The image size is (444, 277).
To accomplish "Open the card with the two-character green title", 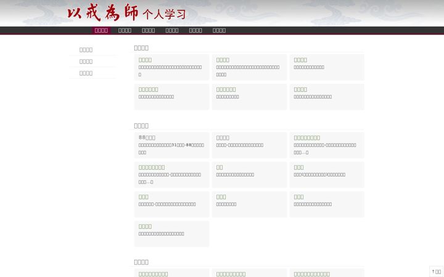I will [x=249, y=175].
